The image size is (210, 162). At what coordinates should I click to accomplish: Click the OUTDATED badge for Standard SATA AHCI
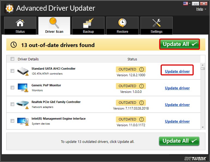[x=131, y=69]
